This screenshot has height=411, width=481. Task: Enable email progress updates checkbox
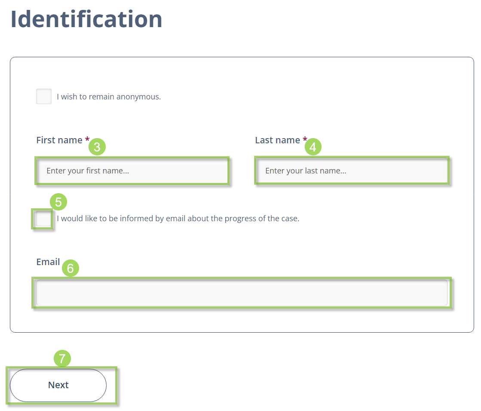click(x=43, y=219)
